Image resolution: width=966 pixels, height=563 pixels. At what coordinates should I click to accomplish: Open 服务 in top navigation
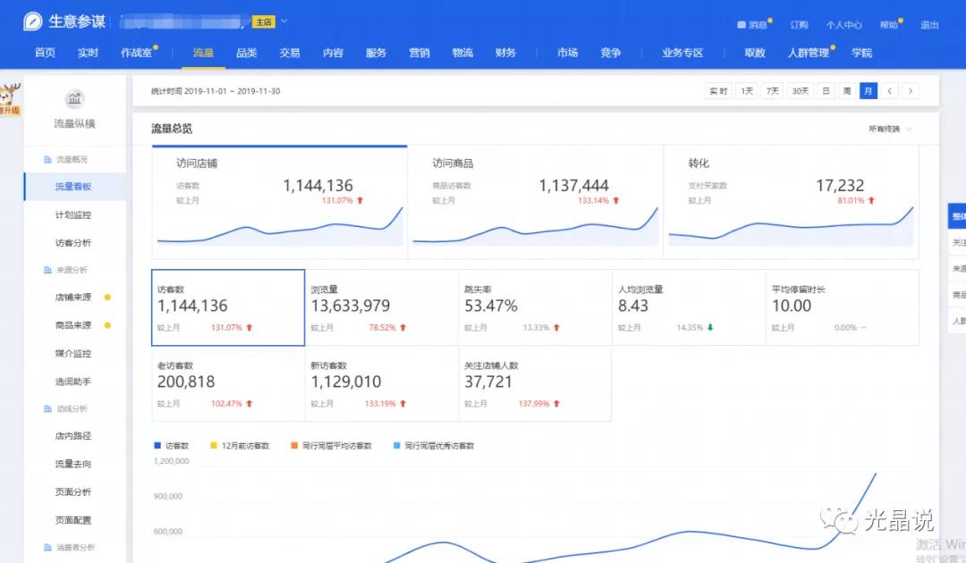coord(376,53)
